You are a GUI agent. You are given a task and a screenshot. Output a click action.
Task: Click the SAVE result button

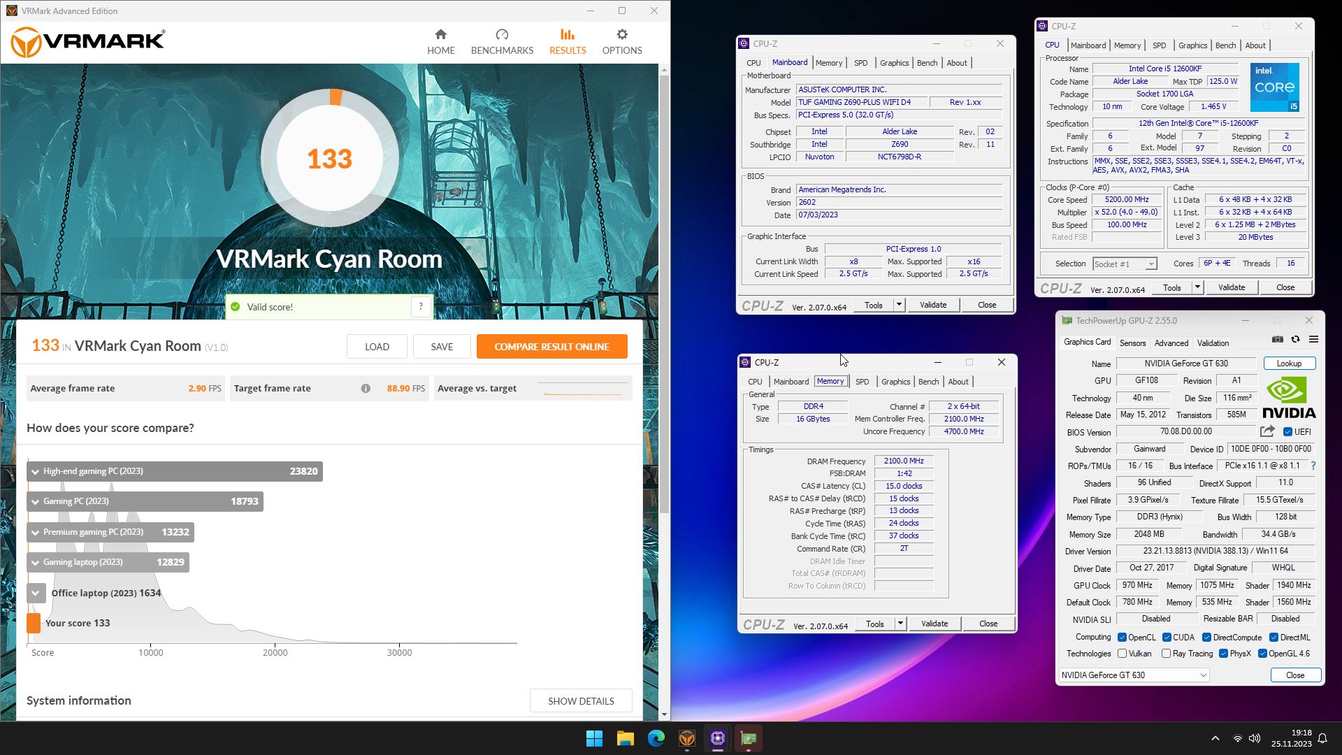point(442,347)
